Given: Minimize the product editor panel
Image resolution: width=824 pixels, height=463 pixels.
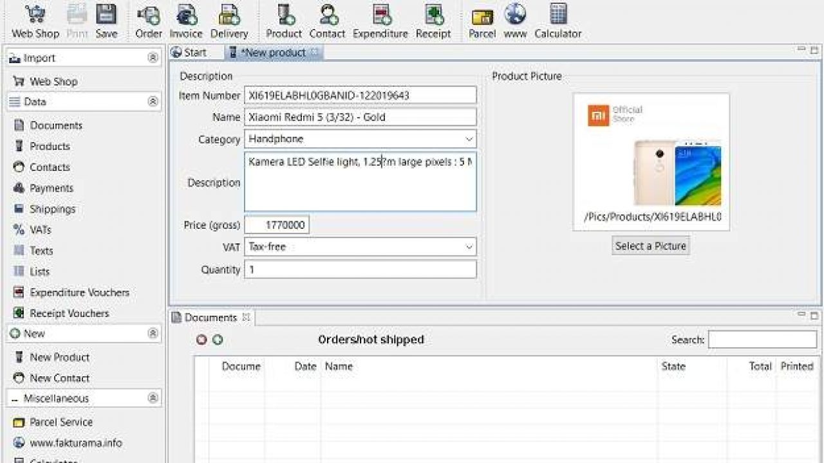Looking at the screenshot, I should tap(802, 49).
